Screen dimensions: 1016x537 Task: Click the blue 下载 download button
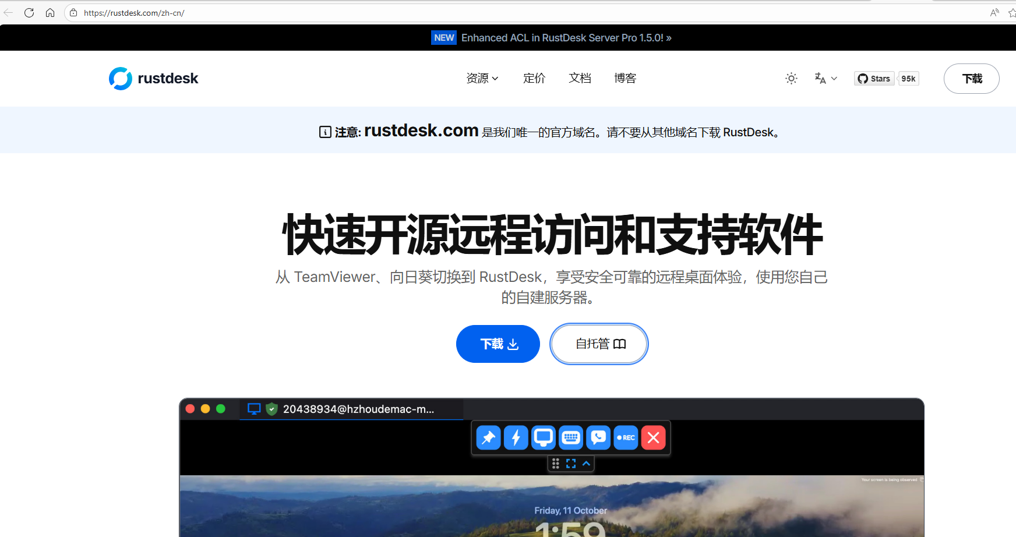(498, 344)
